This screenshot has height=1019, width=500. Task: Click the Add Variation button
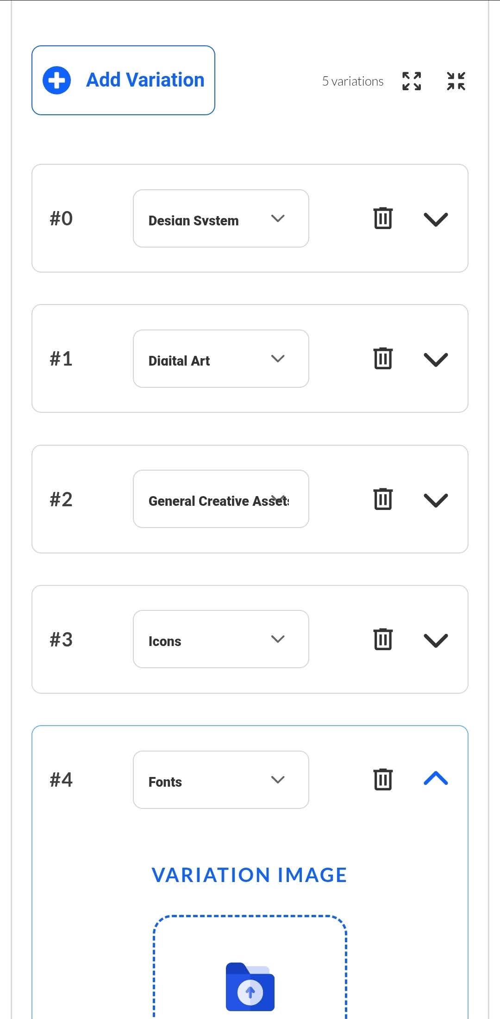coord(123,80)
